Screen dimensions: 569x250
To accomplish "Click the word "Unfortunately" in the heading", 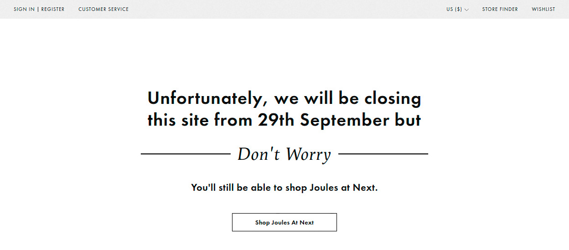I will pos(207,98).
